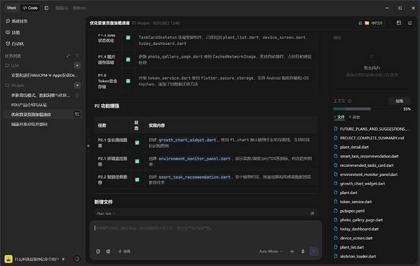The width and height of the screenshot is (420, 266).
Task: Toggle checkbox for P2.1 生长曲线图表 row
Action: 137,143
